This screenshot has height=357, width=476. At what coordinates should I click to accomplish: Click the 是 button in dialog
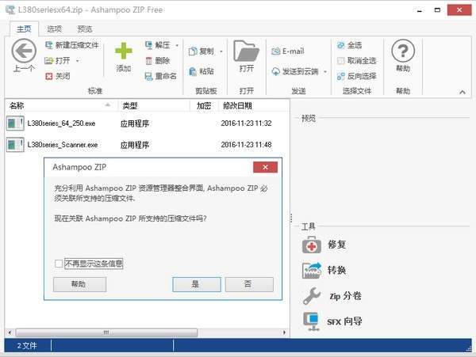pyautogui.click(x=197, y=284)
